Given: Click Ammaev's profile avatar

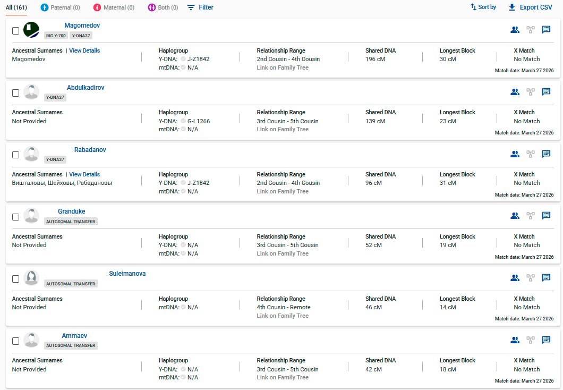Looking at the screenshot, I should [31, 340].
